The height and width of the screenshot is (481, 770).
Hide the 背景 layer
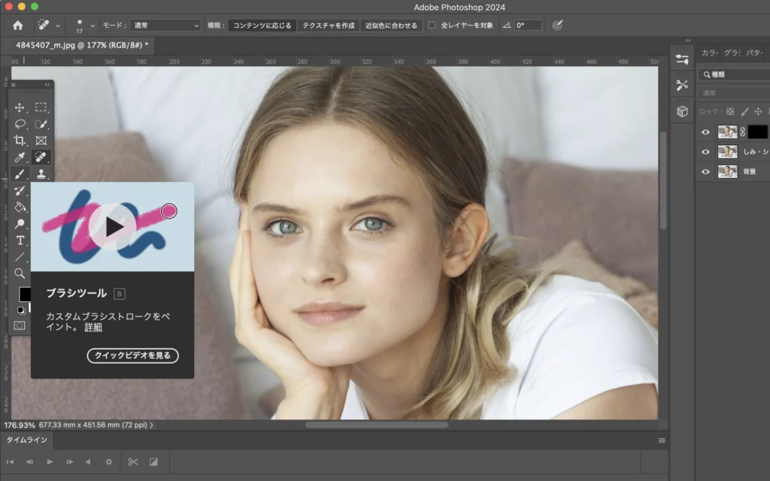coord(705,171)
